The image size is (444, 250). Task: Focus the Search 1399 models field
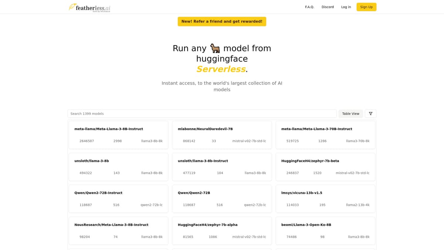[x=202, y=114]
